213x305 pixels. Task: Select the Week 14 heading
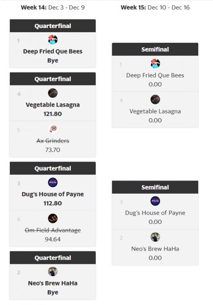click(53, 7)
